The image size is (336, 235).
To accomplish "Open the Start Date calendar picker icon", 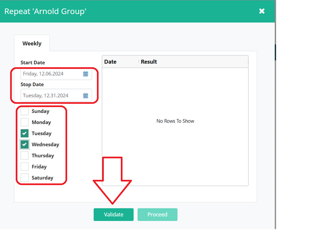I will click(85, 74).
